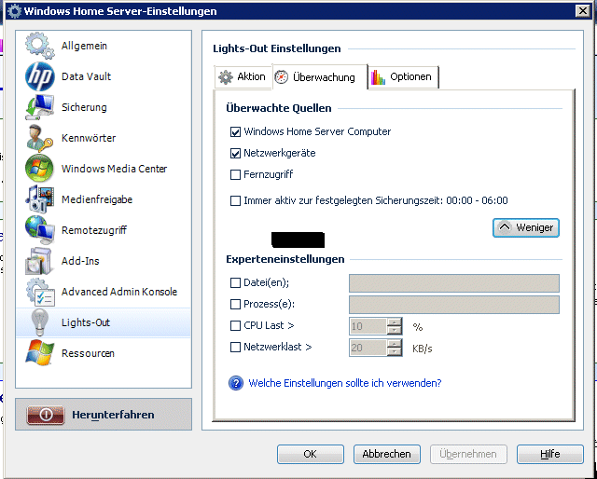The width and height of the screenshot is (597, 479).
Task: Click the Allgemein gears icon
Action: [x=39, y=46]
